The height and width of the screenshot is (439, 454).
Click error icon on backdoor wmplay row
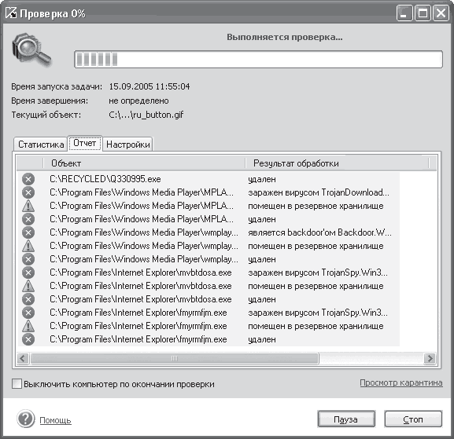coord(28,232)
